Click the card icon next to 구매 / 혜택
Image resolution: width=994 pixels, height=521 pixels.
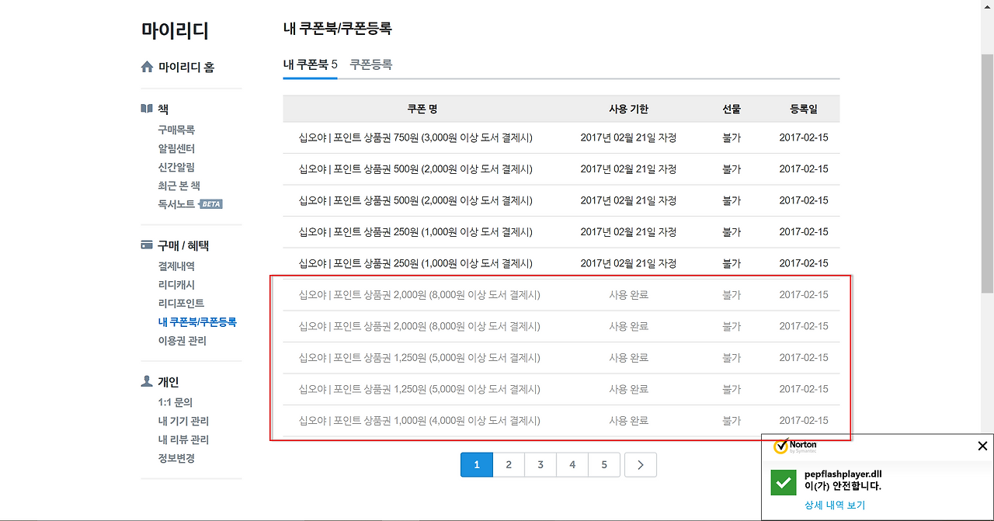coord(147,245)
